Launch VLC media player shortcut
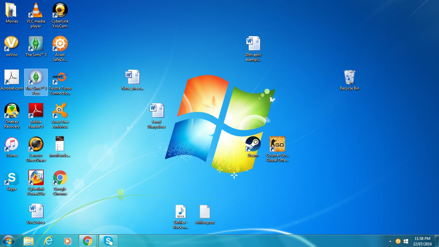 pos(36,15)
